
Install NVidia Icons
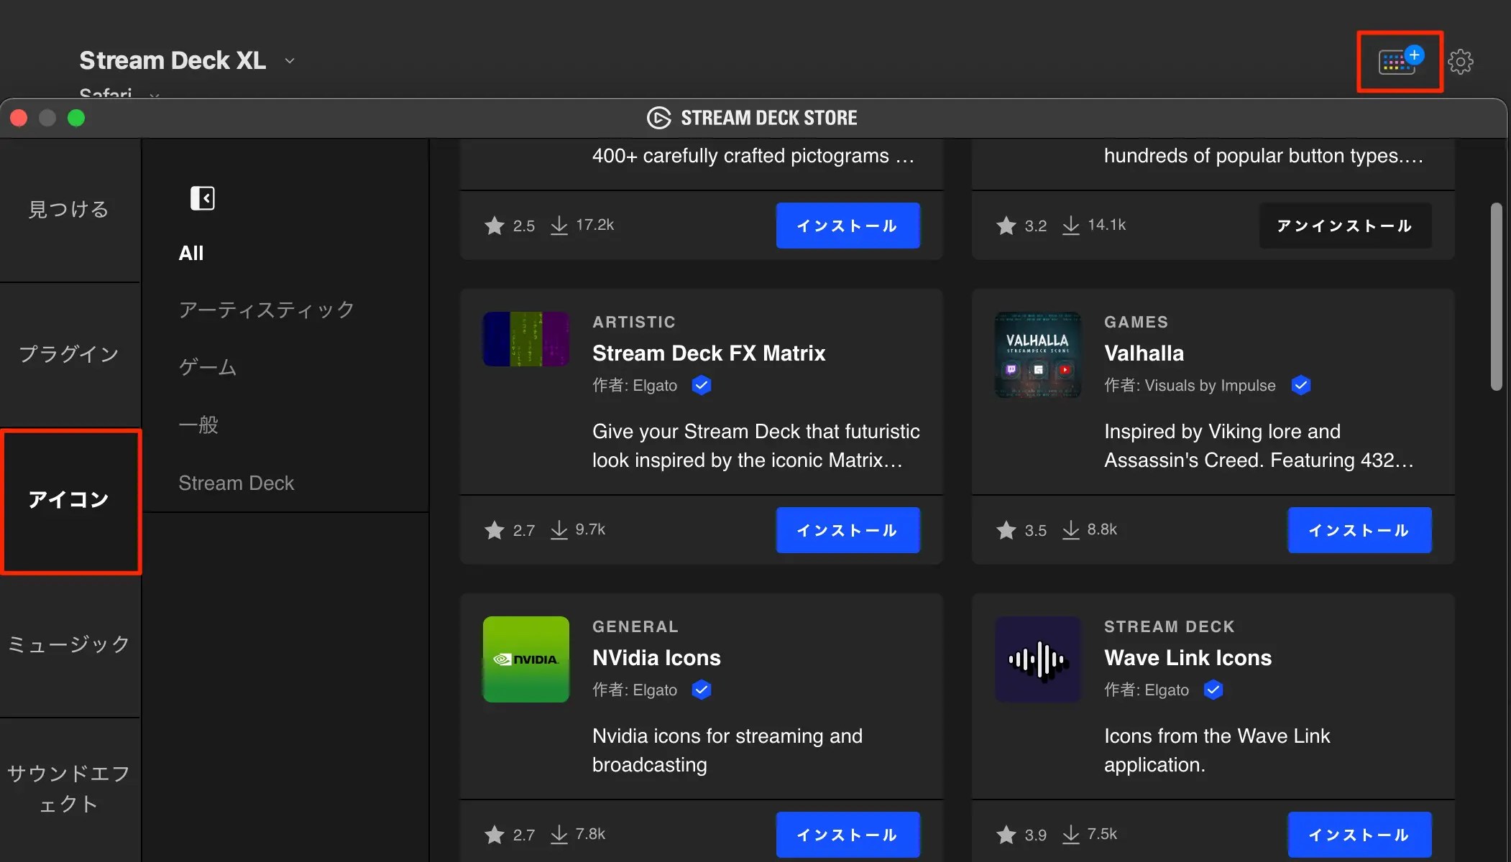pos(848,835)
